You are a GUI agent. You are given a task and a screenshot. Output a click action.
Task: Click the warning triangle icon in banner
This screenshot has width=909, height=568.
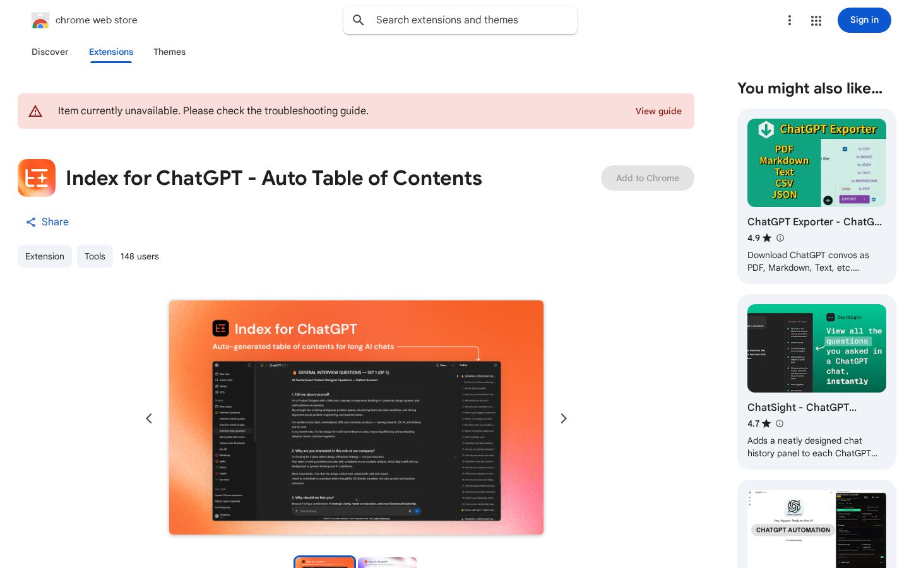35,111
